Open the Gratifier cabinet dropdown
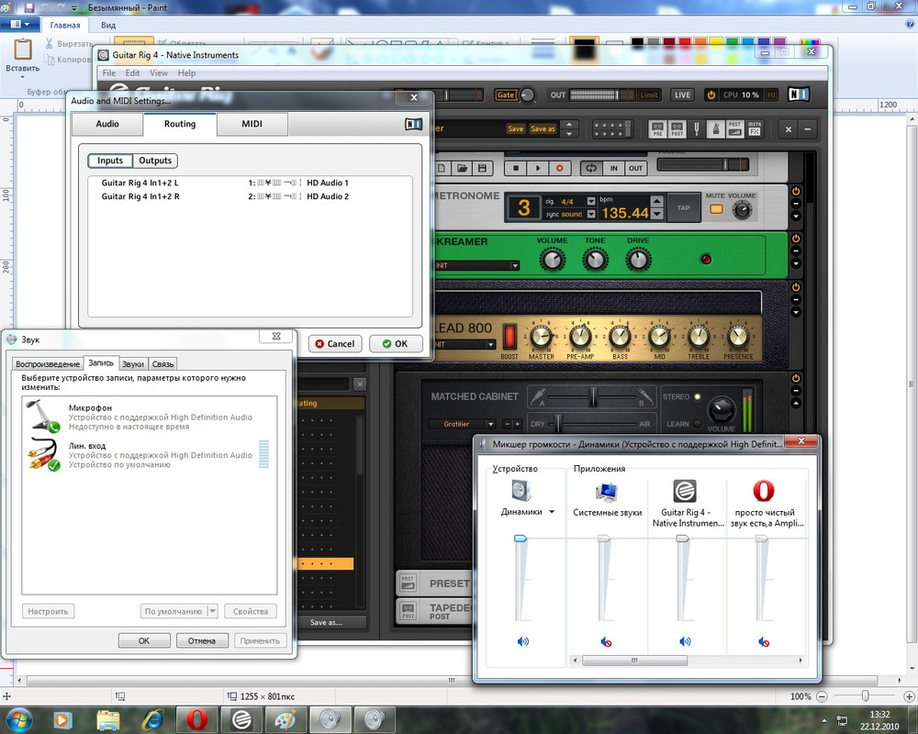 tap(490, 424)
